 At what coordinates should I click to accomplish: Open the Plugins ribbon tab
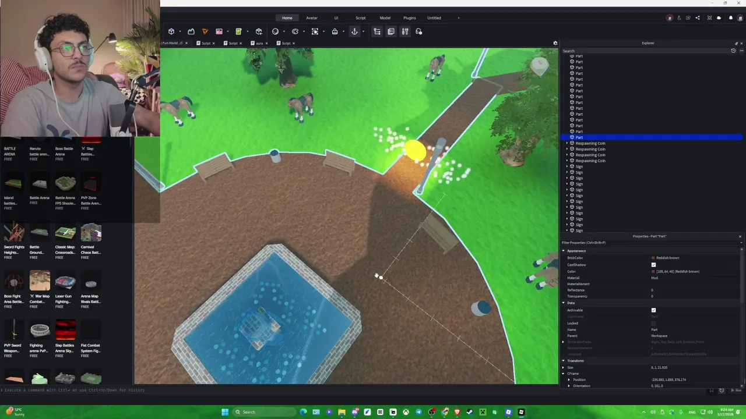click(410, 18)
